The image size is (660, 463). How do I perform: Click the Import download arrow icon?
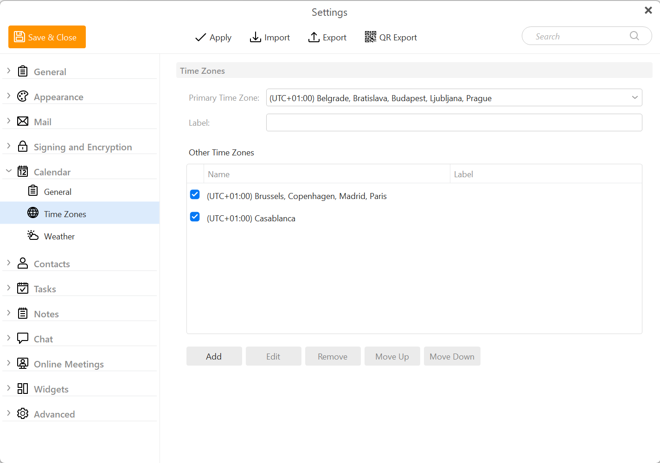(x=255, y=37)
